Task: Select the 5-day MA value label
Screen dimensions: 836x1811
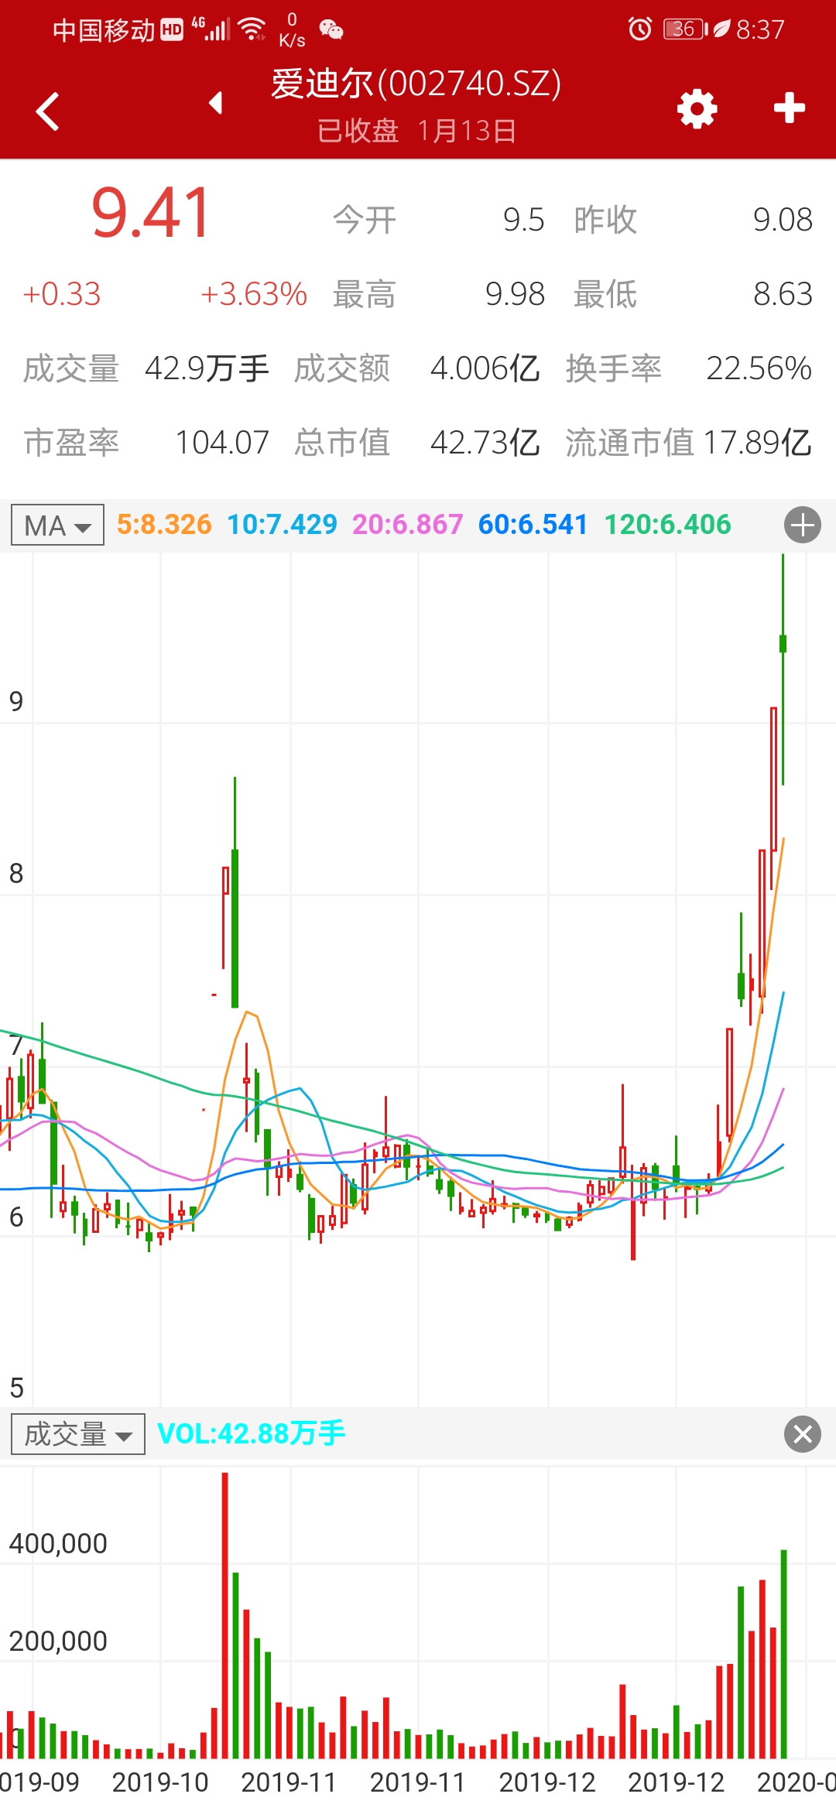Action: [164, 525]
